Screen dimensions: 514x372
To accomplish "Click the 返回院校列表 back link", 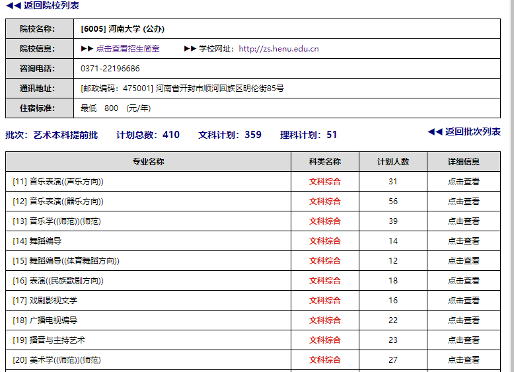I will click(x=43, y=6).
